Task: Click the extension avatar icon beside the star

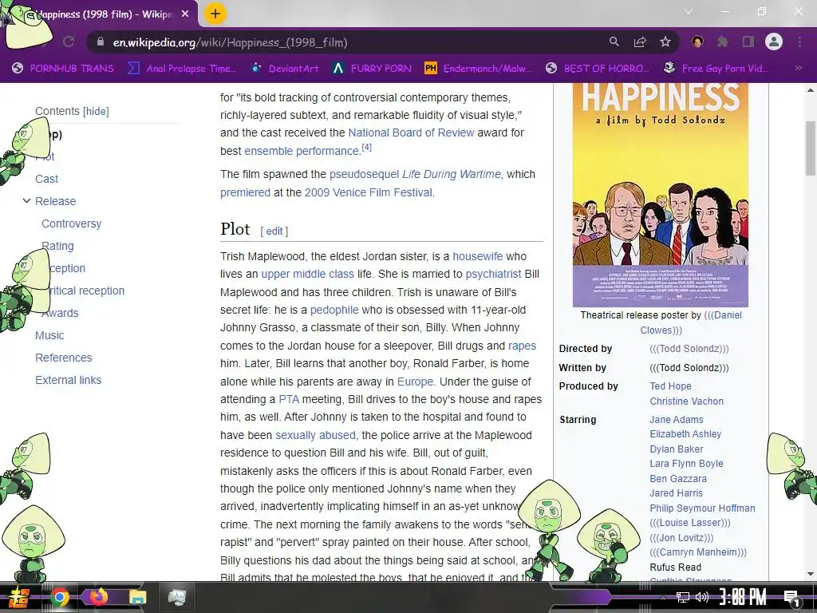Action: point(697,42)
